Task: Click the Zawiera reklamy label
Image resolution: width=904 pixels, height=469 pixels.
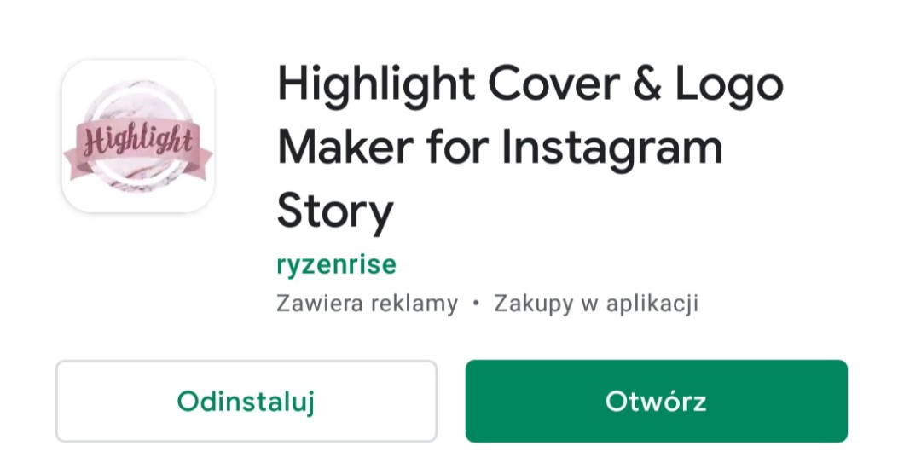Action: [368, 303]
